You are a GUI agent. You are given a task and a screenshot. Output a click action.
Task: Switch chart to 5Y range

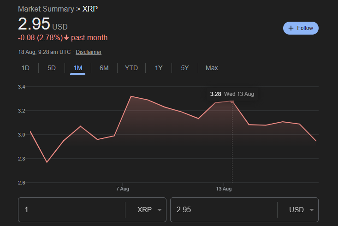(x=185, y=68)
